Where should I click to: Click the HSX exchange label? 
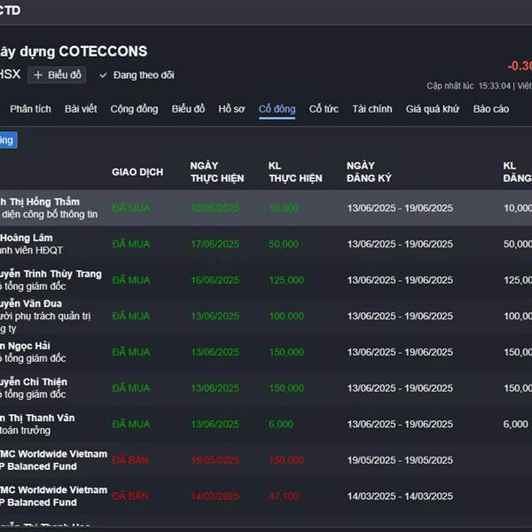pos(10,74)
